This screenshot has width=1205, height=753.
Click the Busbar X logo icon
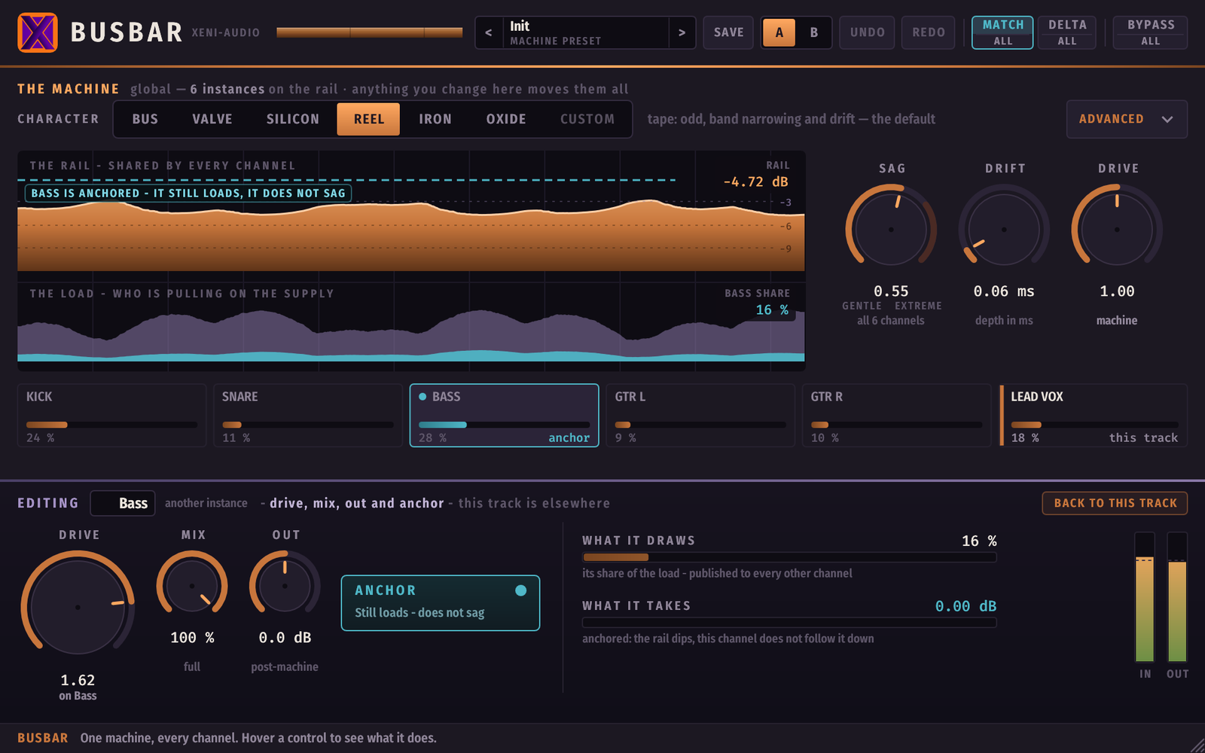click(x=38, y=32)
